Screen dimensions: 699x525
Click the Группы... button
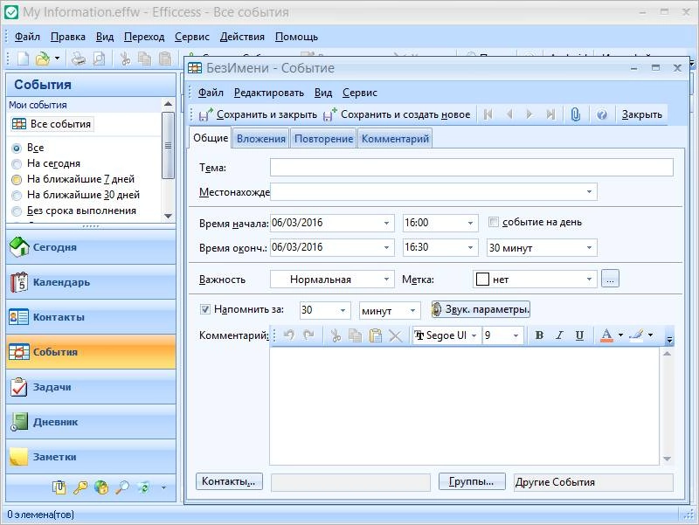[472, 481]
